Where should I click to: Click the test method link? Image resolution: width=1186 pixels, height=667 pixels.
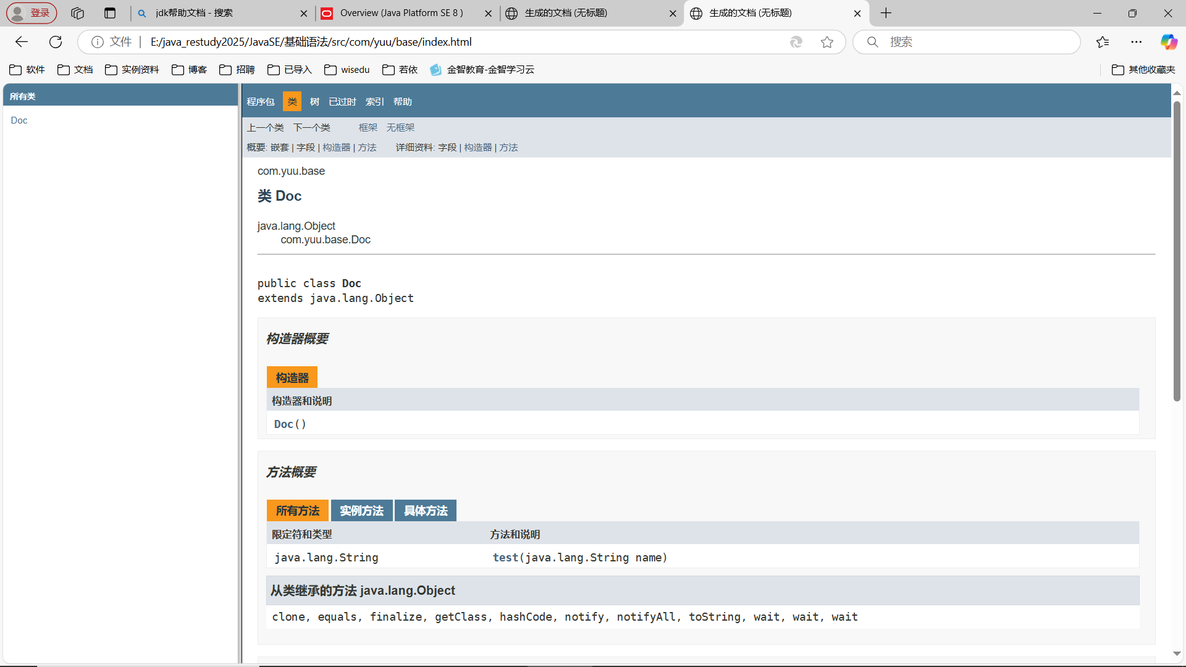[x=505, y=558]
